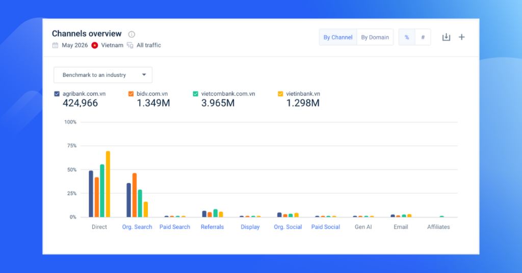Click the All traffic label
Image resolution: width=522 pixels, height=273 pixels.
(x=149, y=45)
